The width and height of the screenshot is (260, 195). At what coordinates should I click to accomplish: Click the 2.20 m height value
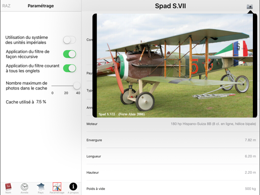pos(251,172)
